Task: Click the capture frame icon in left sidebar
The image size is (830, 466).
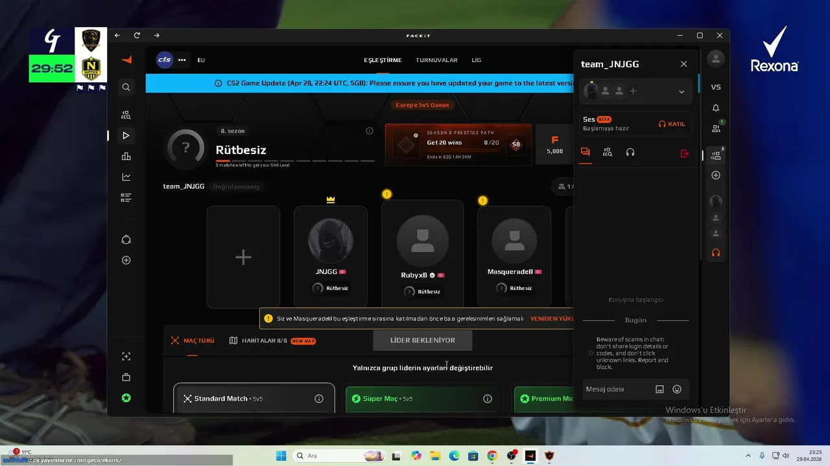Action: pyautogui.click(x=126, y=357)
